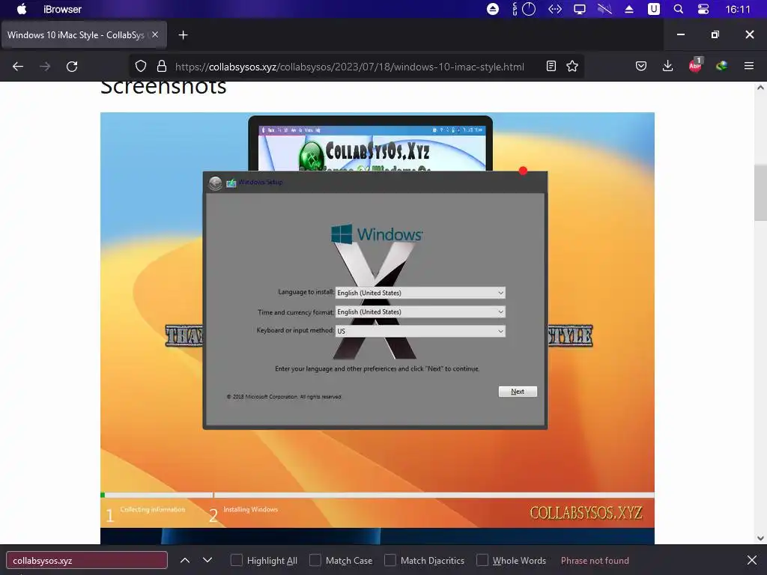This screenshot has height=575, width=767.
Task: Open the browser hamburger menu
Action: tap(749, 67)
